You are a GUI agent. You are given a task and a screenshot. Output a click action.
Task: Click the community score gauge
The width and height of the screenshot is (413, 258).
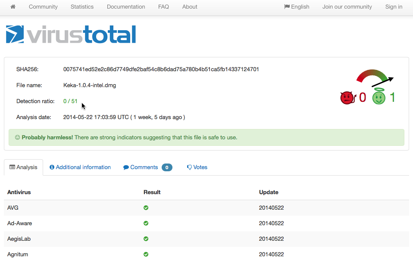pyautogui.click(x=375, y=78)
